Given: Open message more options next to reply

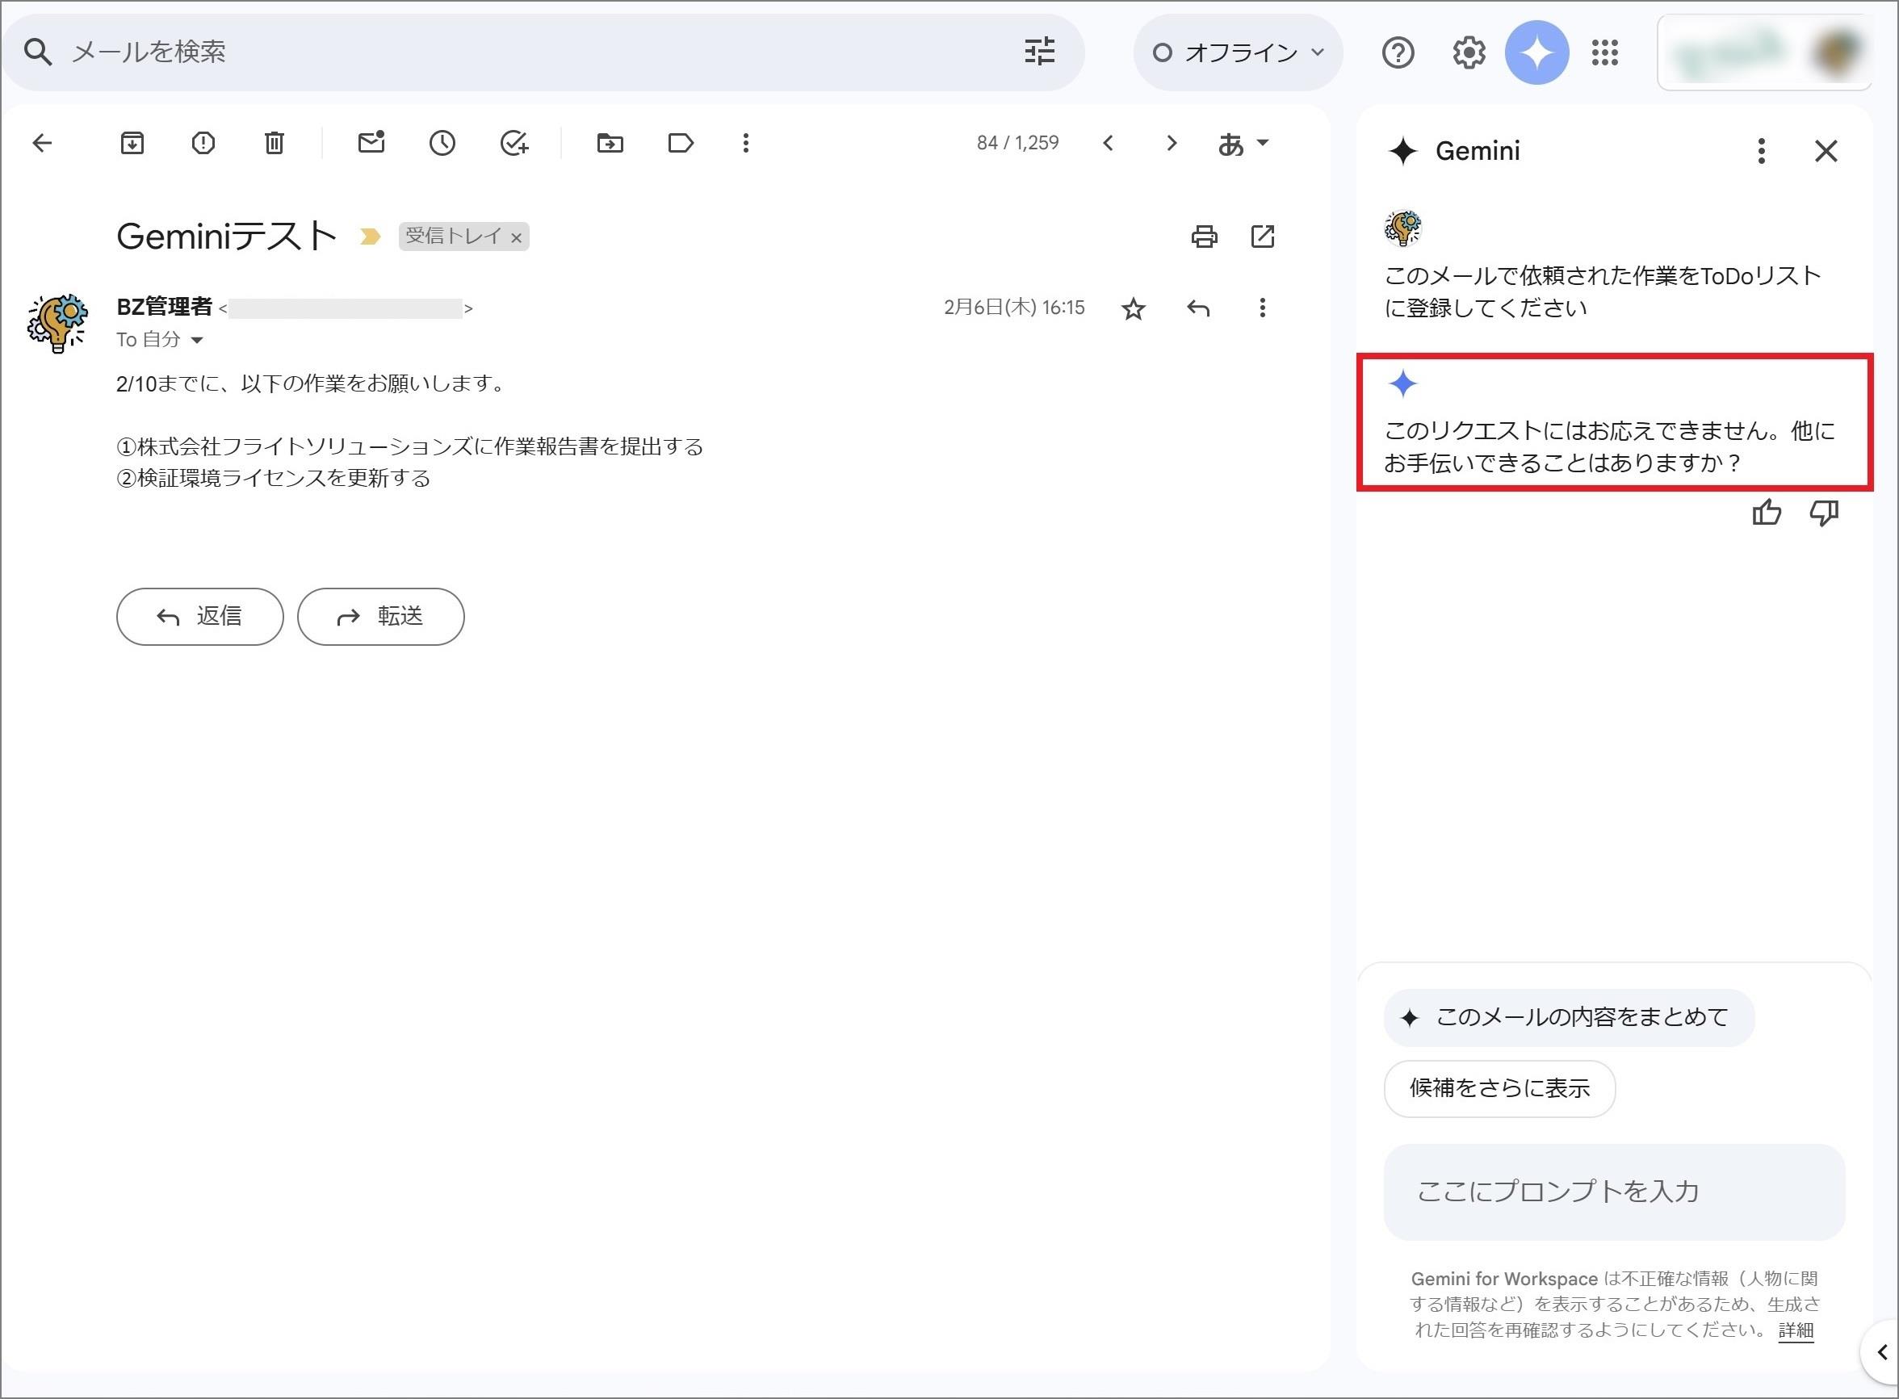Looking at the screenshot, I should tap(1262, 308).
